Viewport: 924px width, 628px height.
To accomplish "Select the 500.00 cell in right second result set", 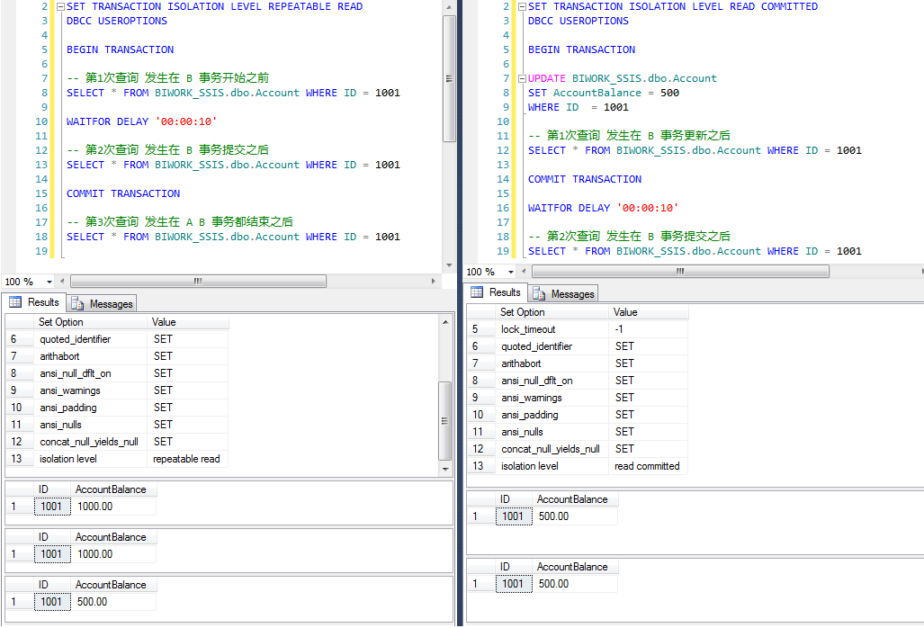I will [x=575, y=584].
